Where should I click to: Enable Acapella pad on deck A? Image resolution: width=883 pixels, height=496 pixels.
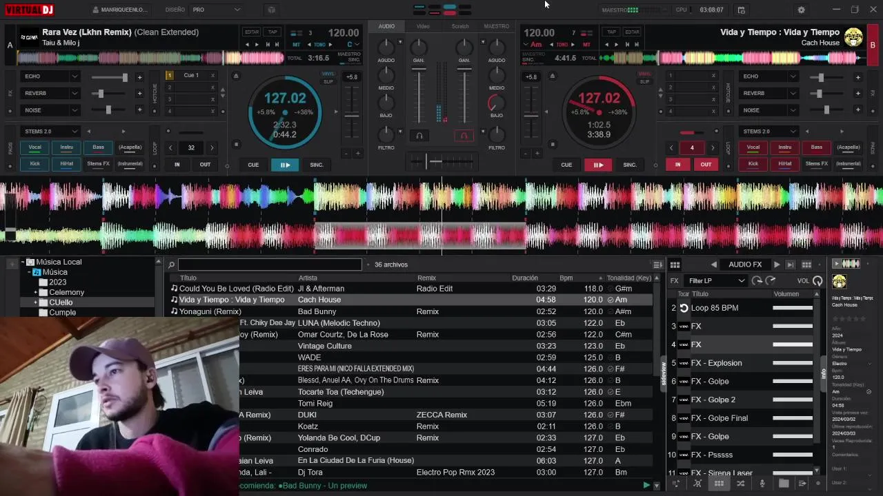click(x=130, y=147)
